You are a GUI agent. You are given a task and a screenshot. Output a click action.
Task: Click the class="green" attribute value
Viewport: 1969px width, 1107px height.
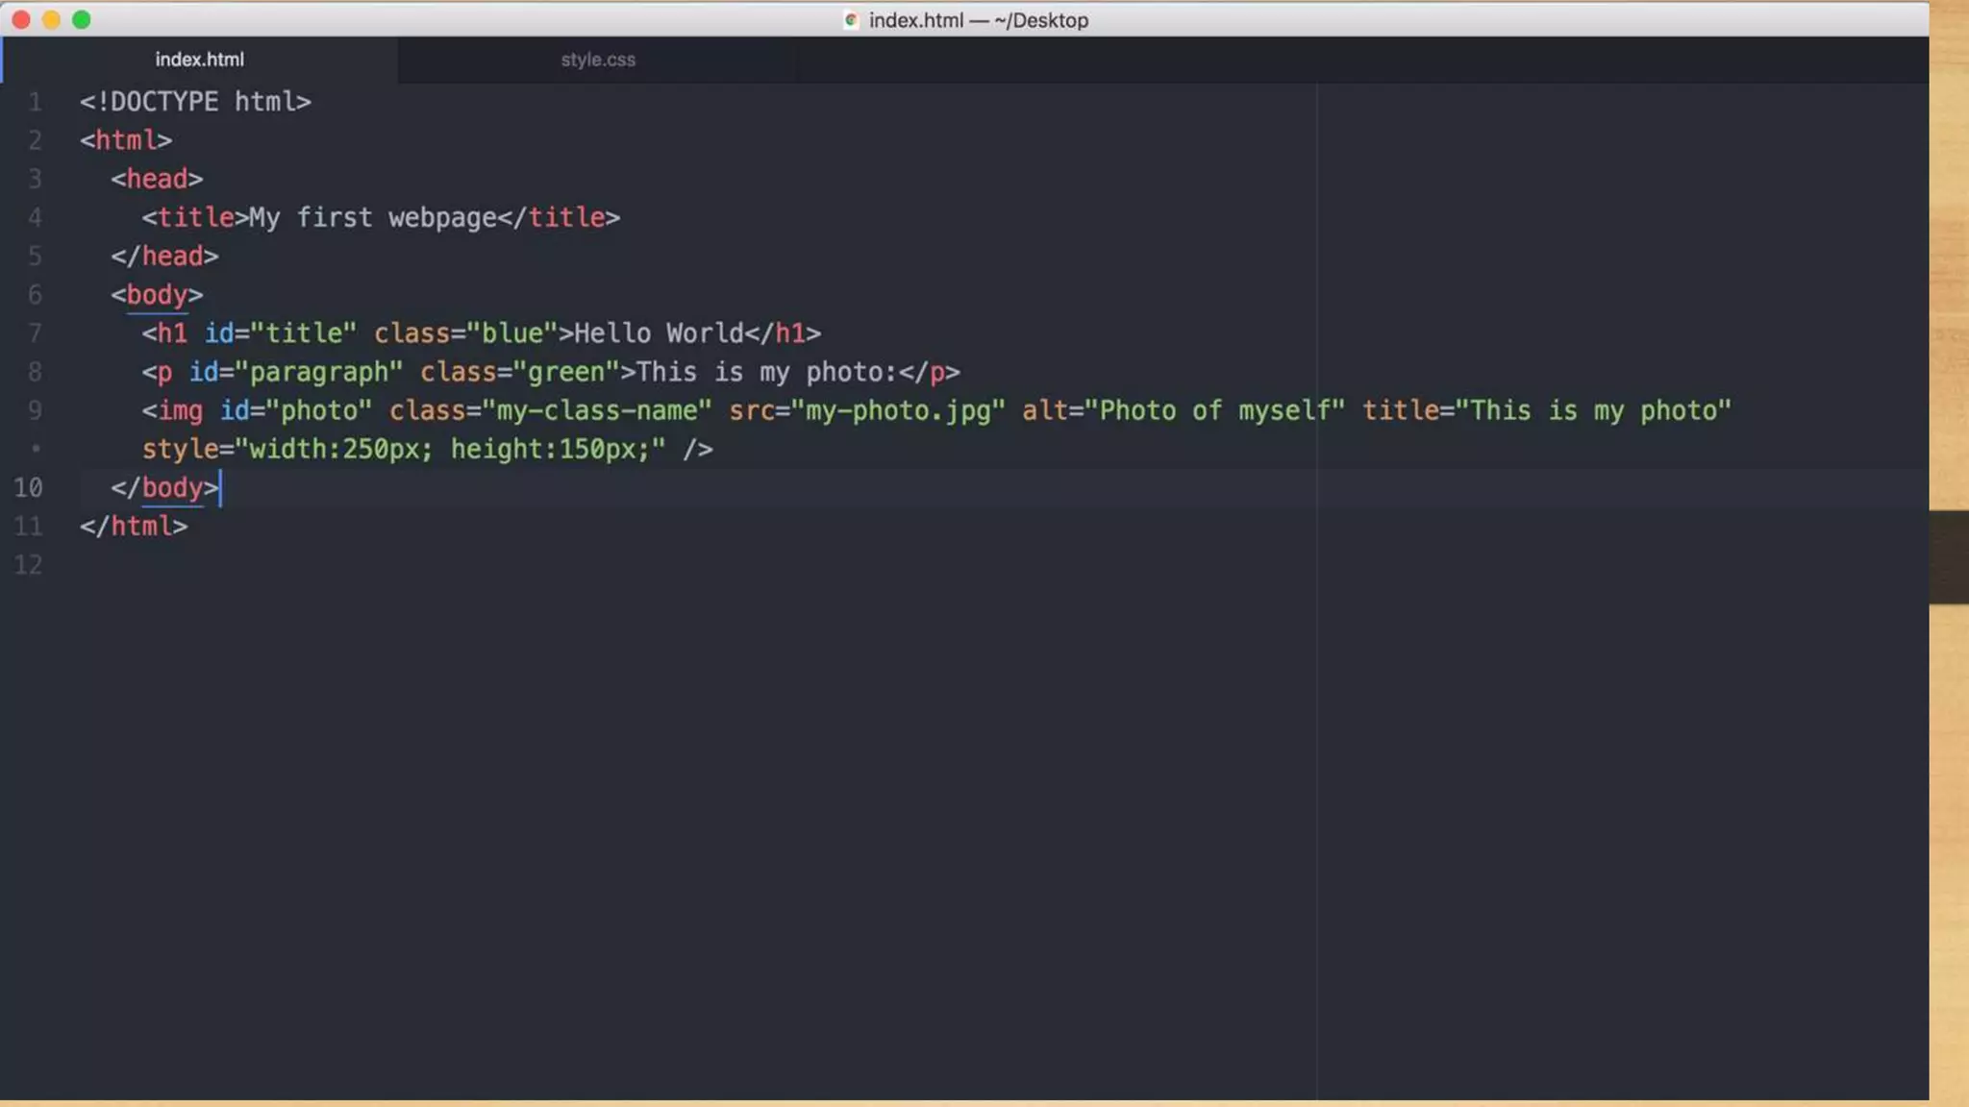tap(565, 372)
